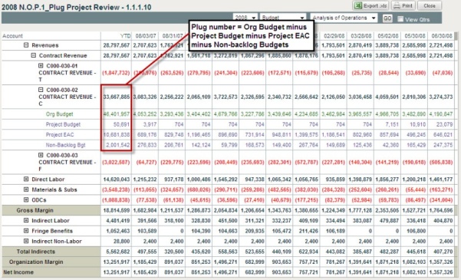
Task: Open the 2008 year dropdown
Action: click(x=245, y=18)
